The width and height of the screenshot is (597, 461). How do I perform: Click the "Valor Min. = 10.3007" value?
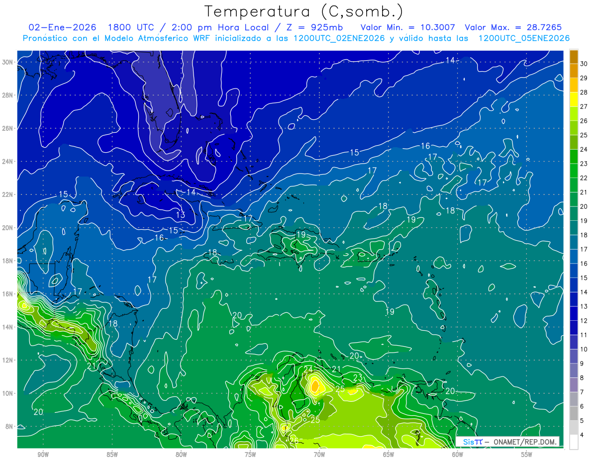(409, 27)
